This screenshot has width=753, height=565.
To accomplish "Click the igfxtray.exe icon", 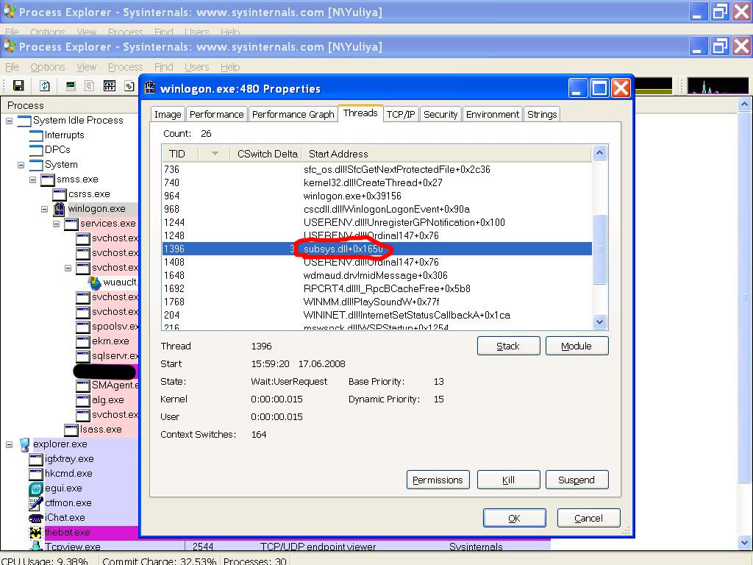I will click(35, 459).
